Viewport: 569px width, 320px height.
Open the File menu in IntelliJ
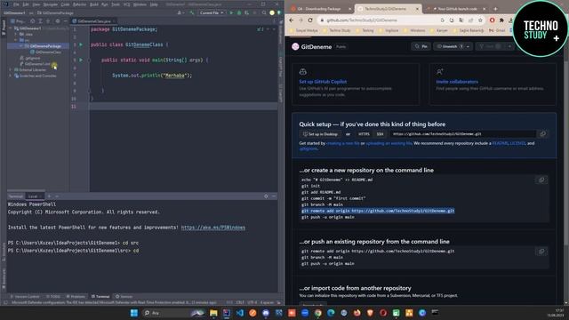tap(16, 4)
